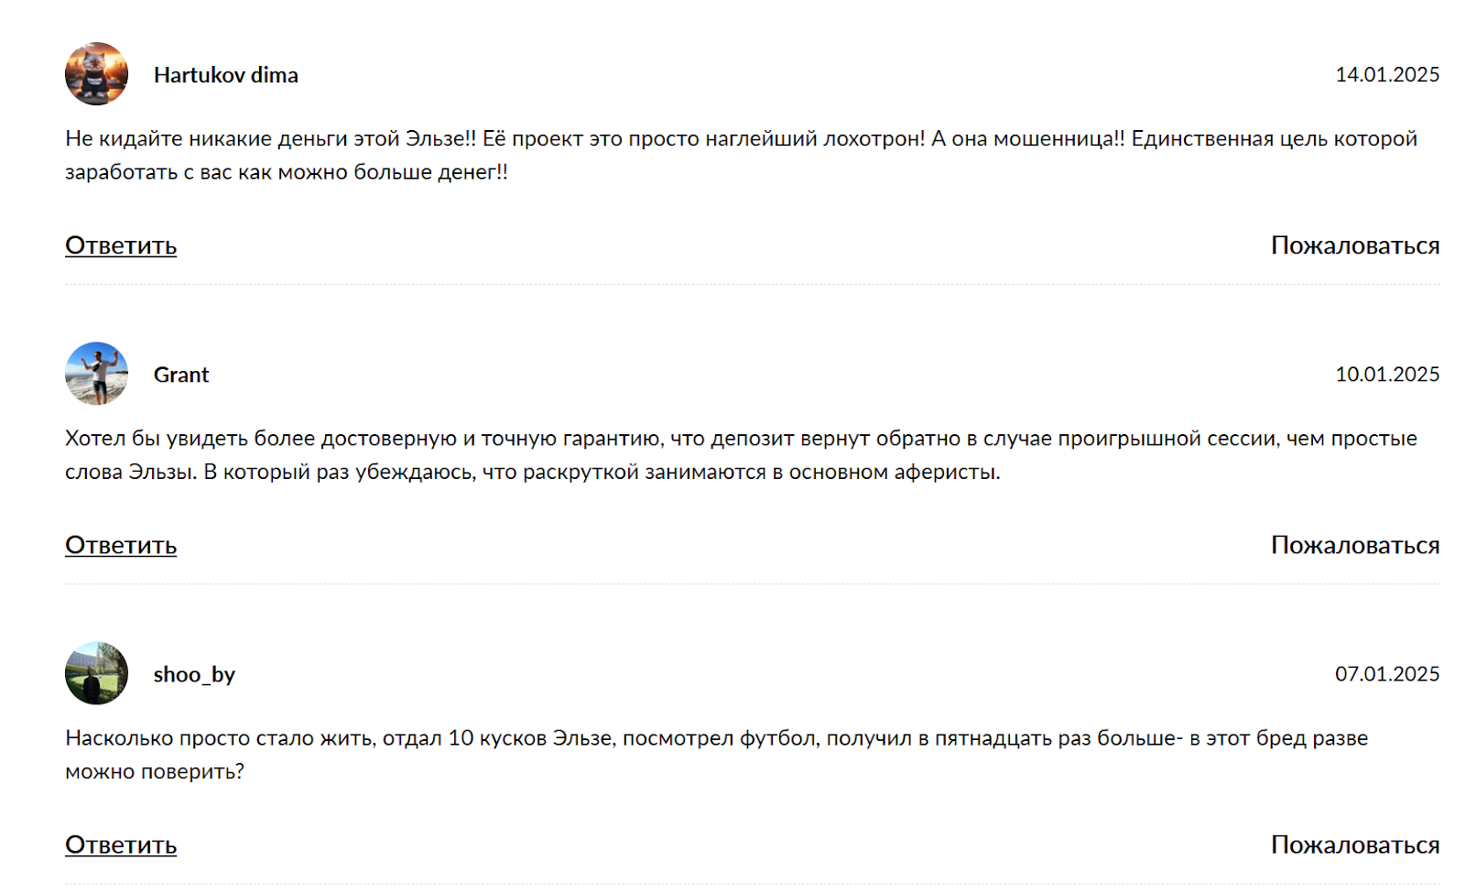Click the date 14.01.2025
1465x893 pixels.
click(x=1386, y=75)
